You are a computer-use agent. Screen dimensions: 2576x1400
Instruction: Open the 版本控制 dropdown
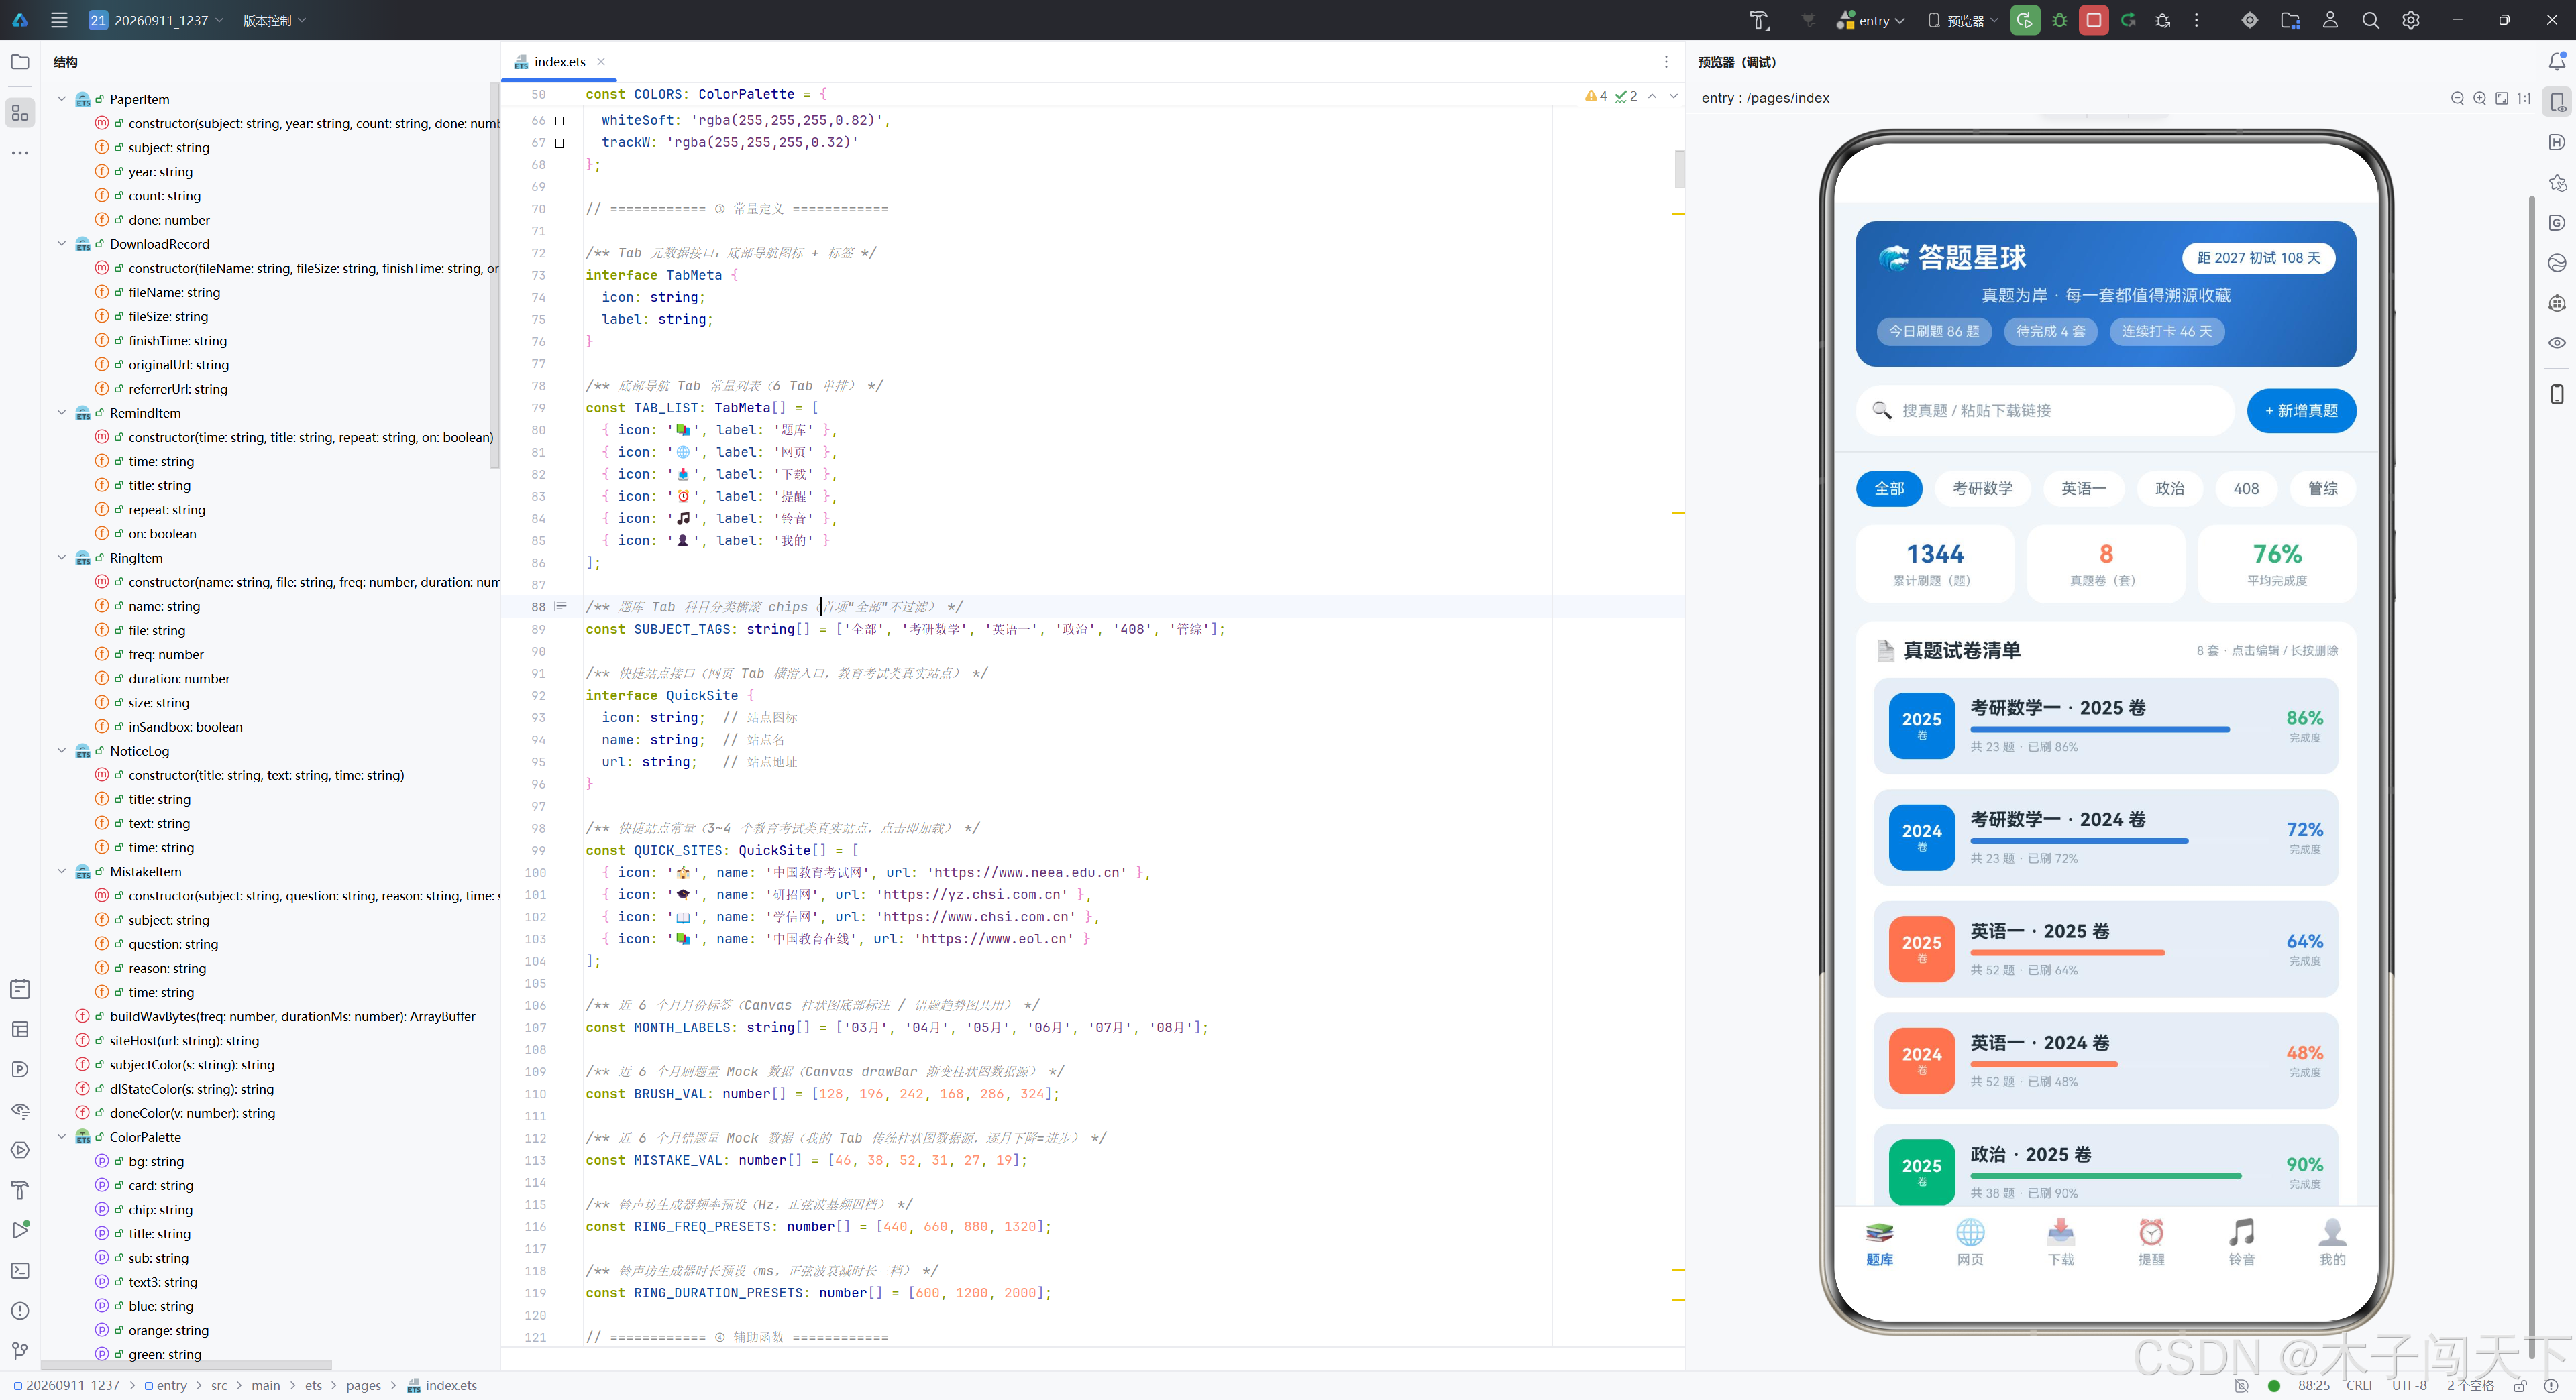[x=274, y=20]
